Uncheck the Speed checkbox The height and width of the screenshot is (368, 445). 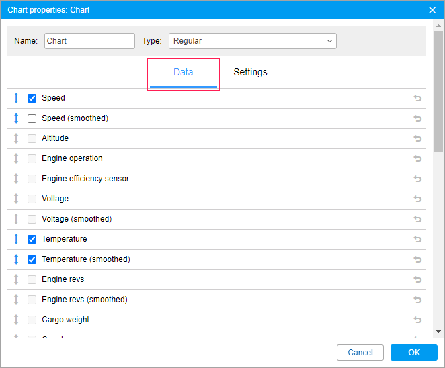pyautogui.click(x=32, y=98)
